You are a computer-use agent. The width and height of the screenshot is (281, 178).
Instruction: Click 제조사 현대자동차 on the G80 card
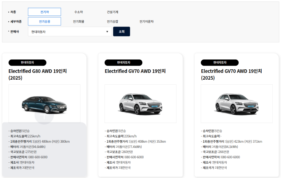22,162
